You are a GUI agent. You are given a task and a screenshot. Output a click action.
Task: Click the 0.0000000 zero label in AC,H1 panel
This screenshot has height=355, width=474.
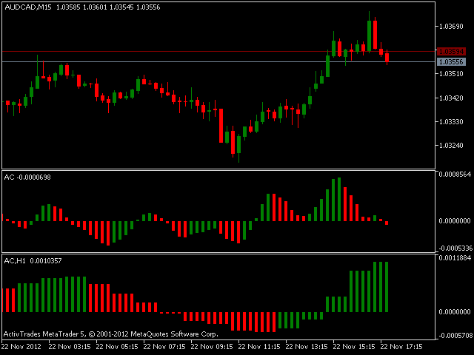pos(455,312)
